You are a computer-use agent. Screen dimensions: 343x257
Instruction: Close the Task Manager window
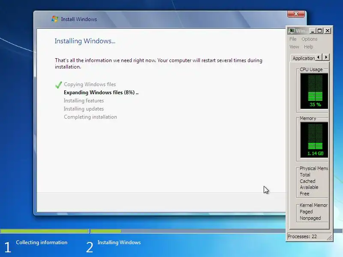[328, 31]
